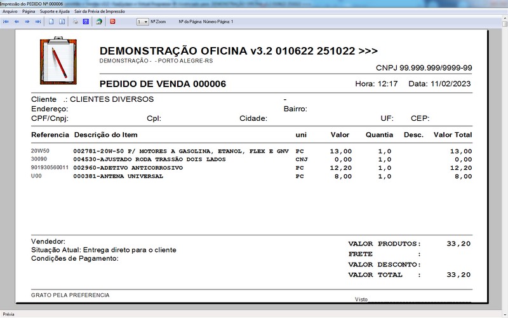This screenshot has width=508, height=318.
Task: Go to the previous page arrow
Action: point(17,22)
